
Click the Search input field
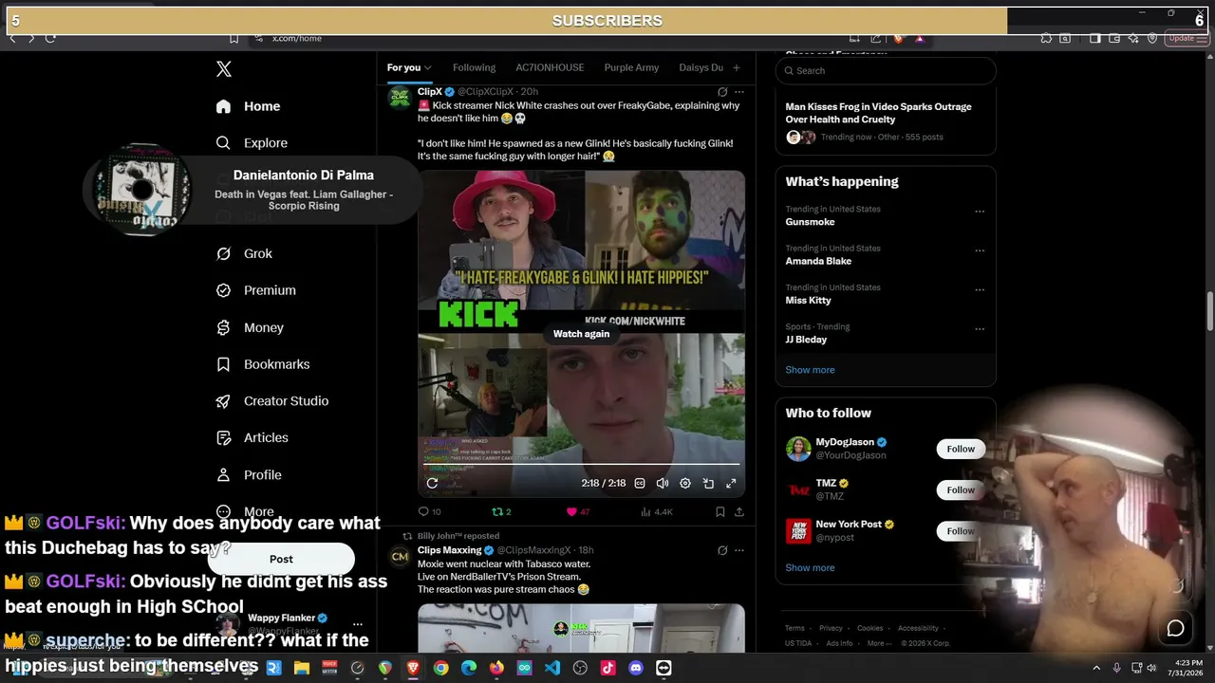click(x=886, y=70)
